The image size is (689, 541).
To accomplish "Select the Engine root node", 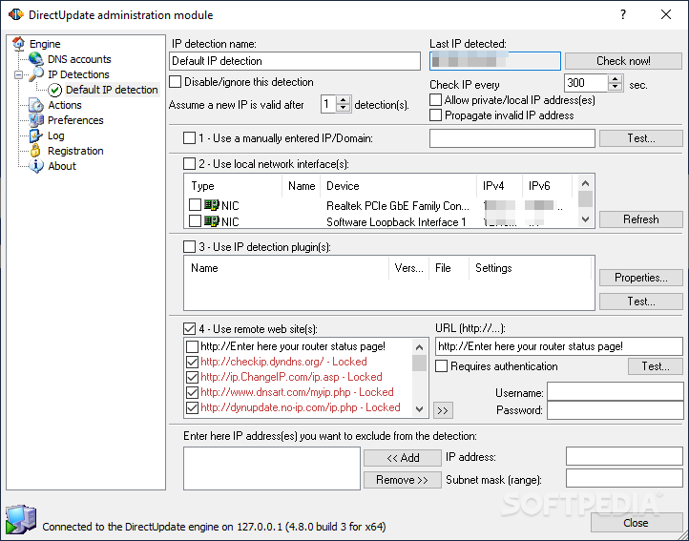I will coord(45,44).
